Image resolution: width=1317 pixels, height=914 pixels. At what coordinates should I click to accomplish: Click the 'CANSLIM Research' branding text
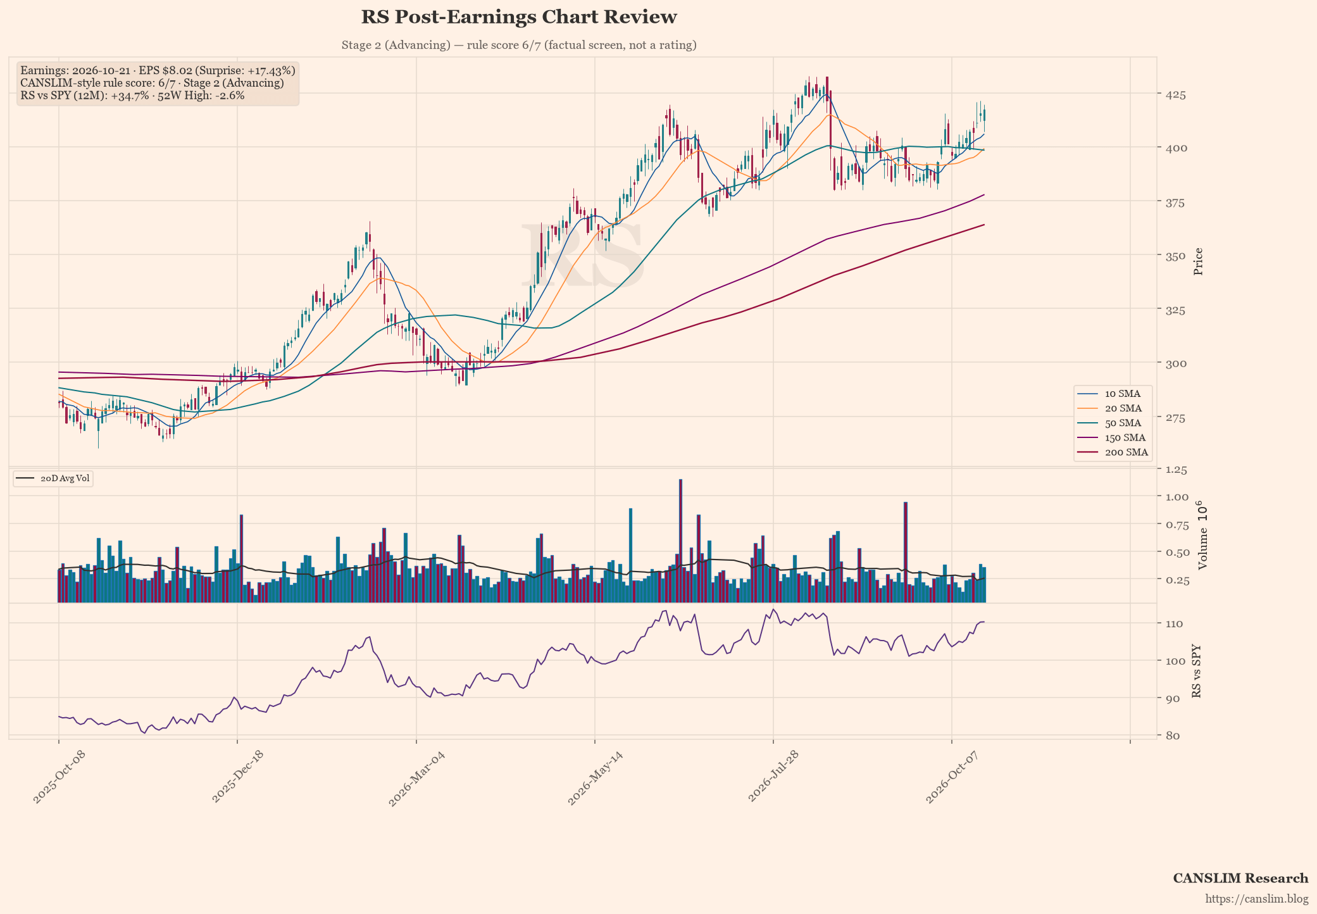pos(1240,878)
